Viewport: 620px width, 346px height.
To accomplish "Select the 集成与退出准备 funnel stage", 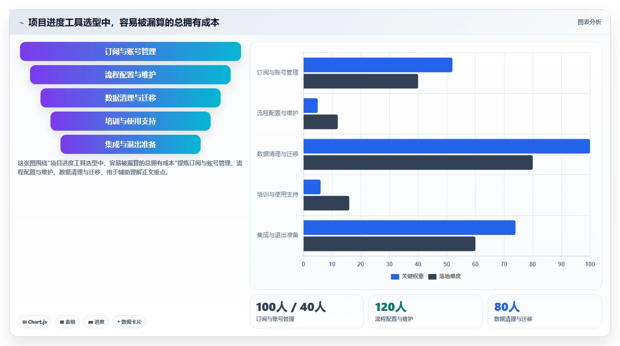I will coord(131,144).
